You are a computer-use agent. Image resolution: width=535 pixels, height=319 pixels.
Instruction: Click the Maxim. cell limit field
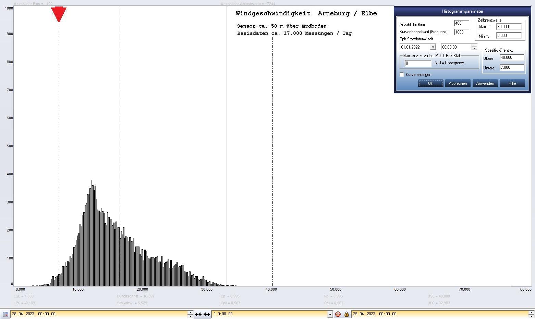click(509, 27)
